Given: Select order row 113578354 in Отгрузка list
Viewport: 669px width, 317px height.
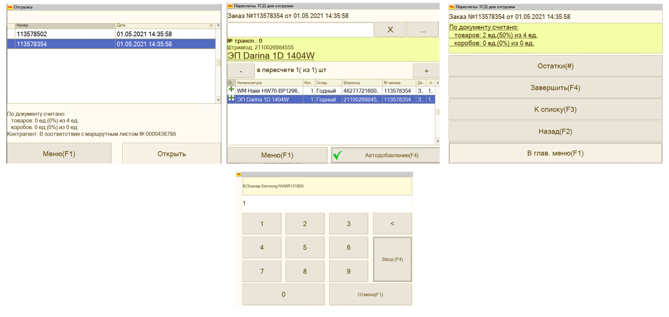Looking at the screenshot, I should point(111,44).
